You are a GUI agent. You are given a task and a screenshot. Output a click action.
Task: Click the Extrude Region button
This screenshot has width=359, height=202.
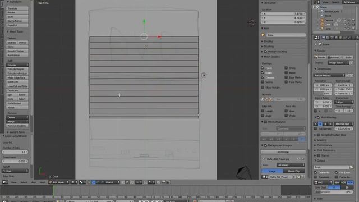[x=17, y=69]
